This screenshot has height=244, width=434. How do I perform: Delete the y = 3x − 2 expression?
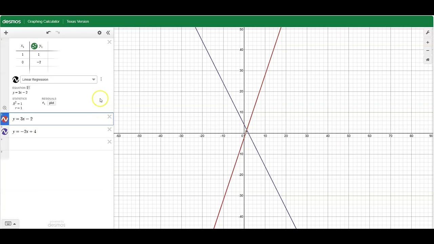(x=109, y=117)
